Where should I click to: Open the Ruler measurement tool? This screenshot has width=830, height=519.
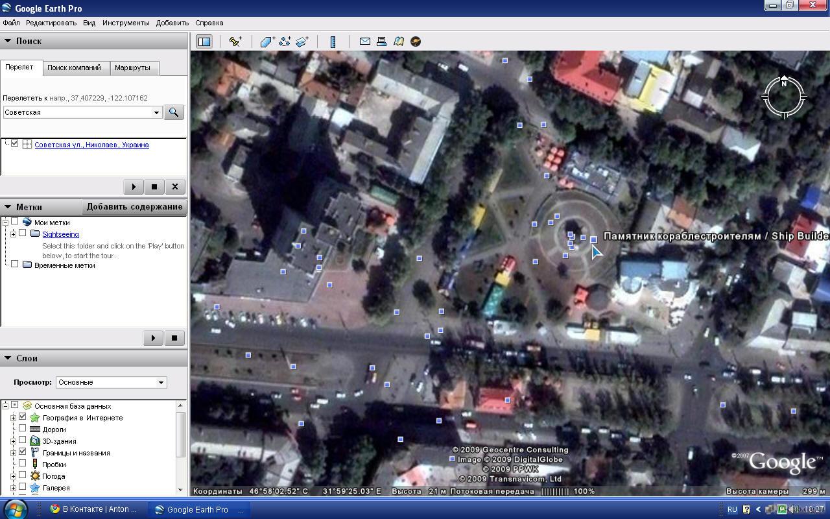pyautogui.click(x=333, y=42)
